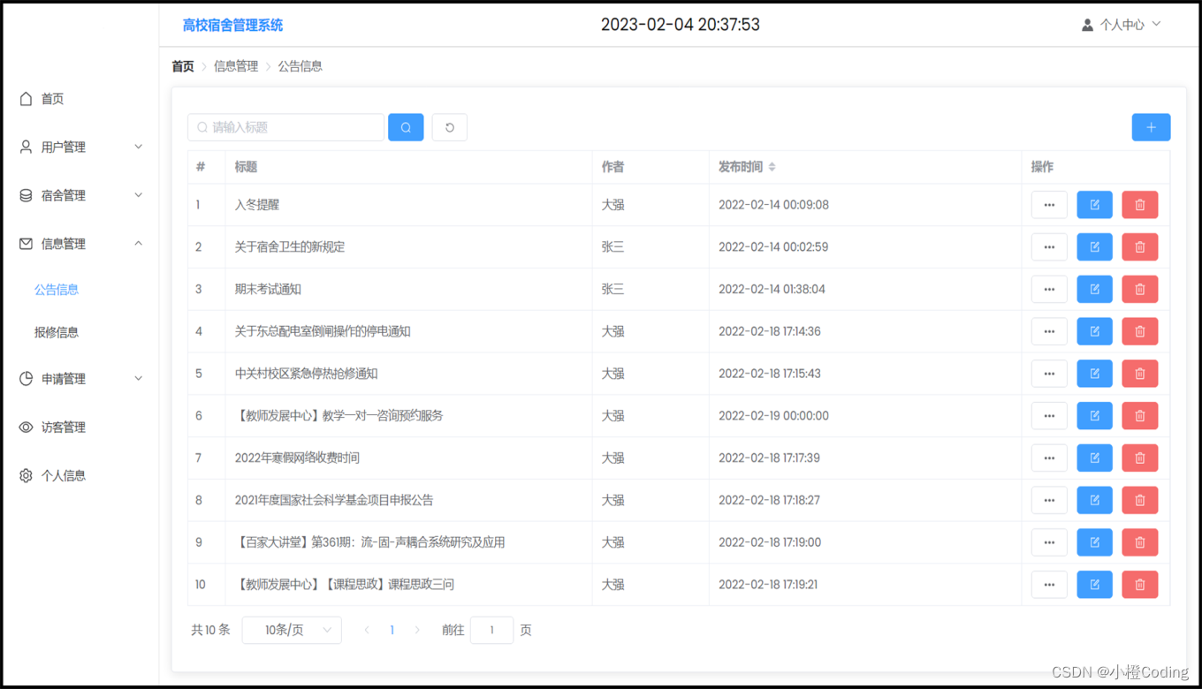Click page number 1 in pagination
The width and height of the screenshot is (1202, 689).
click(x=392, y=630)
